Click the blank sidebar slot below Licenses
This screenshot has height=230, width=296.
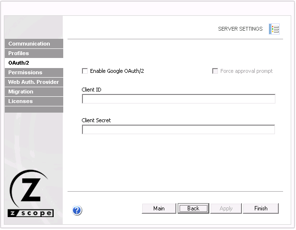34,110
